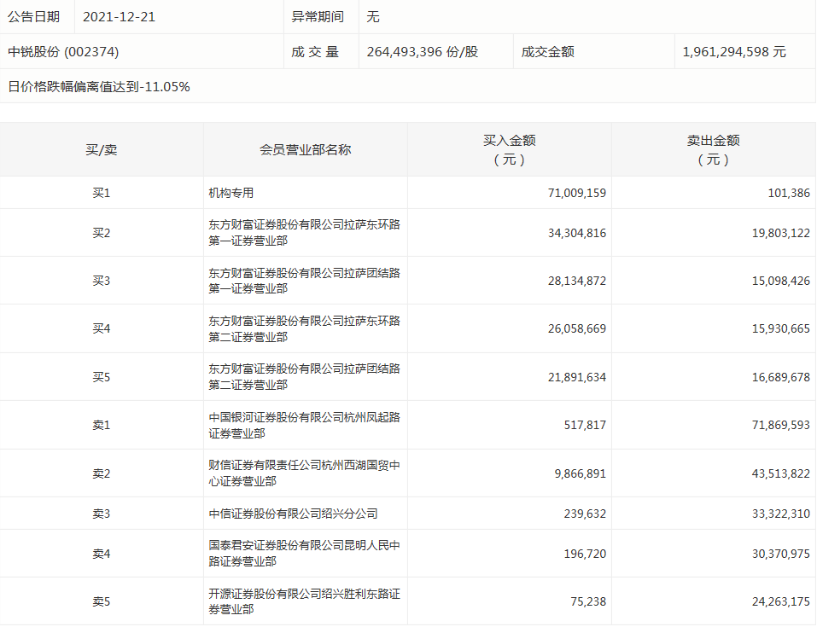The height and width of the screenshot is (627, 817).
Task: Click the 成交金额 field label
Action: point(547,51)
